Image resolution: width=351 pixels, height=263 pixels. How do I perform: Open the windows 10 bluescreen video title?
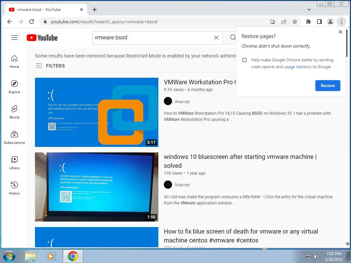point(240,161)
